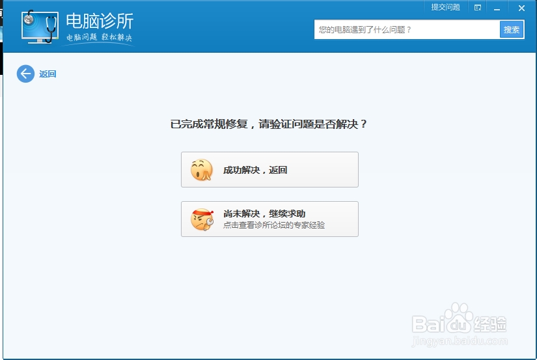Open the title bar menu icon
537x360 pixels.
pyautogui.click(x=478, y=8)
